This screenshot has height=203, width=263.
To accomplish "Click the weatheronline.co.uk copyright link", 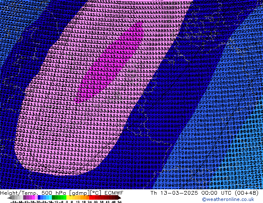I will point(234,199).
